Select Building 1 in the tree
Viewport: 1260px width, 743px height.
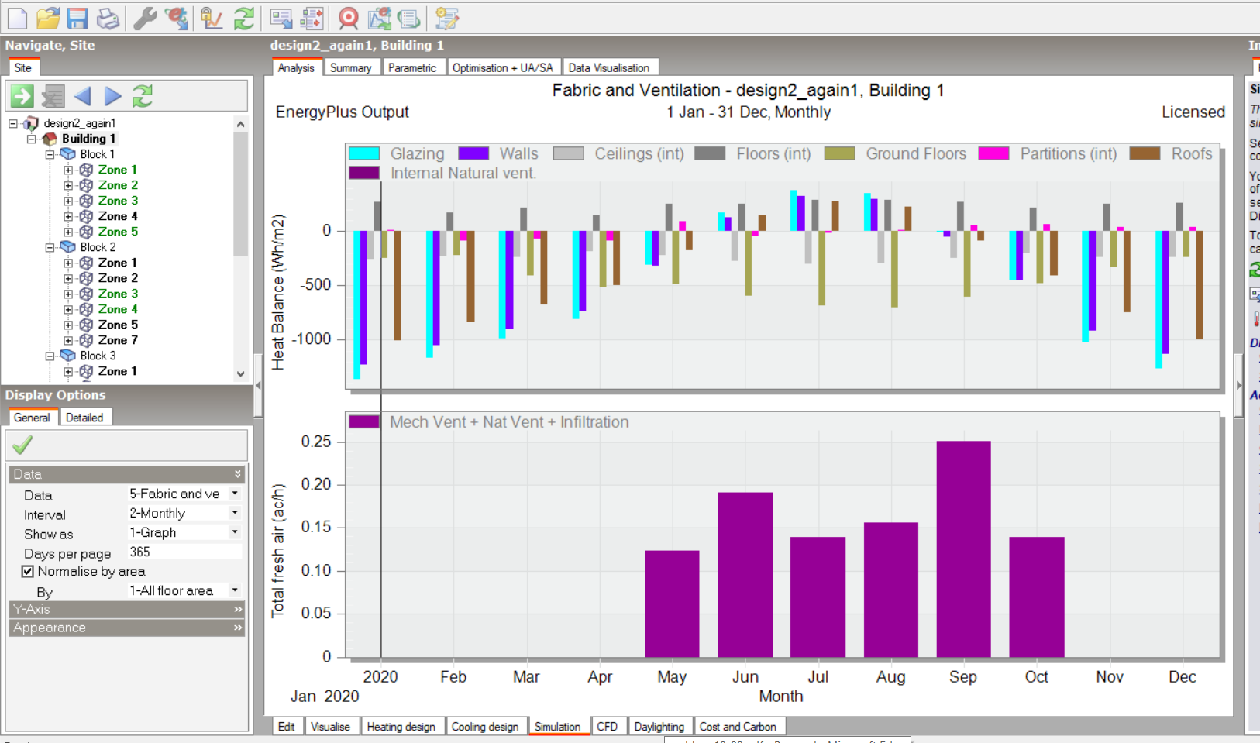[x=88, y=139]
